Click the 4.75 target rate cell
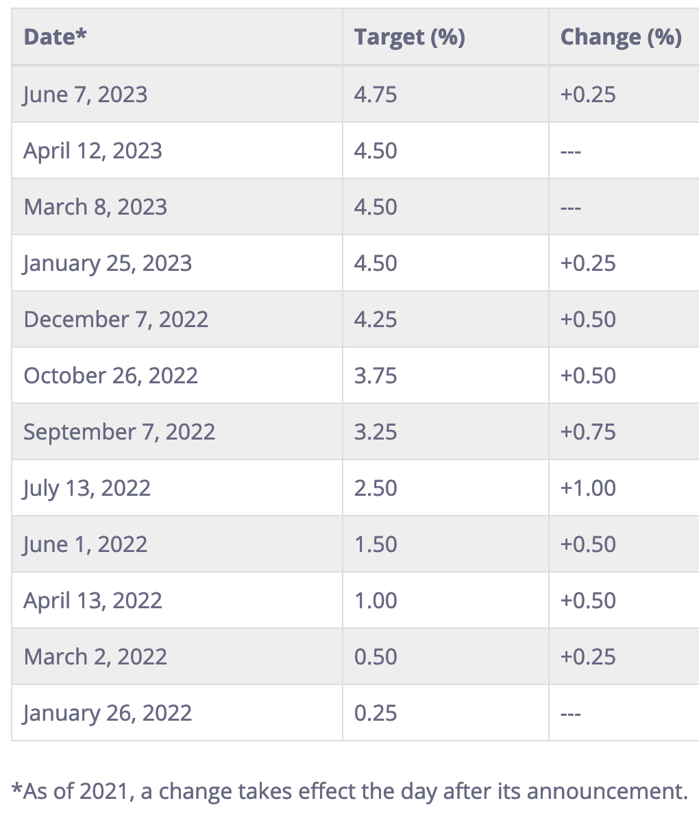699x827 pixels. click(445, 94)
